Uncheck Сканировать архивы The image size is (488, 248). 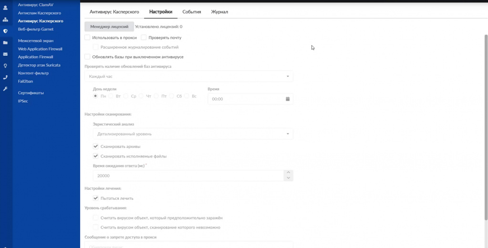[x=96, y=146]
